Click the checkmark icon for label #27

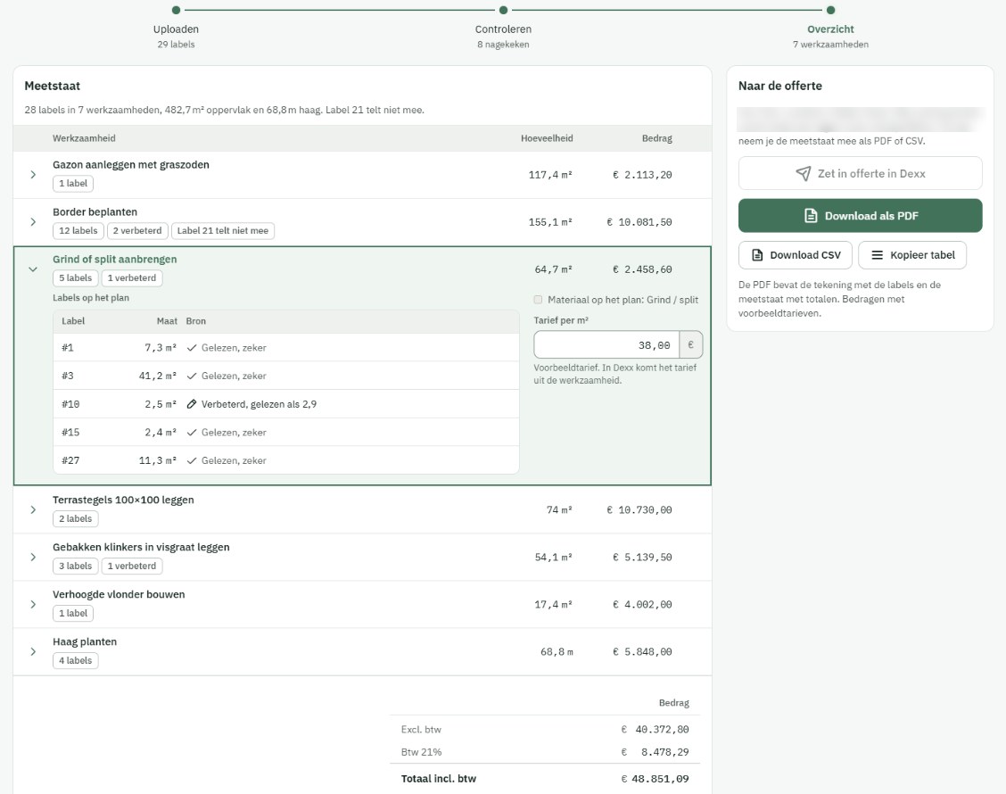pos(191,461)
